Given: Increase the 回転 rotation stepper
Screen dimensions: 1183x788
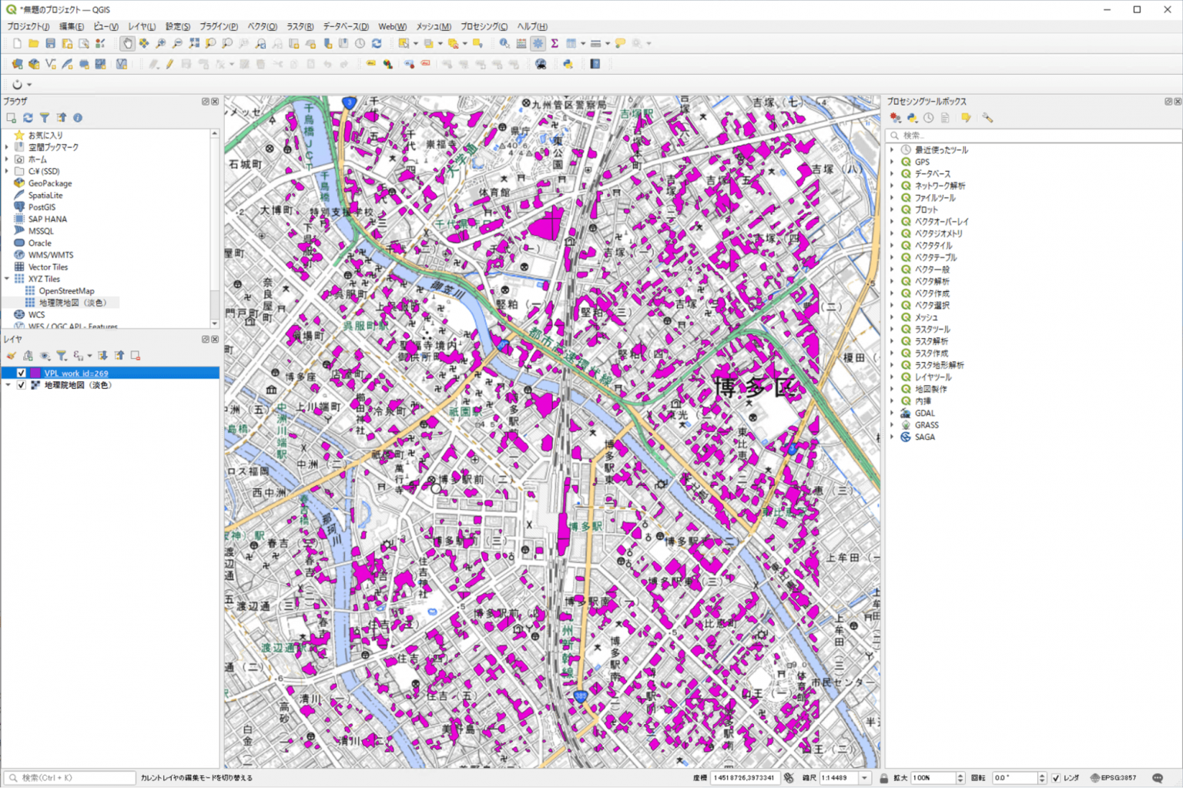Looking at the screenshot, I should coord(1041,775).
